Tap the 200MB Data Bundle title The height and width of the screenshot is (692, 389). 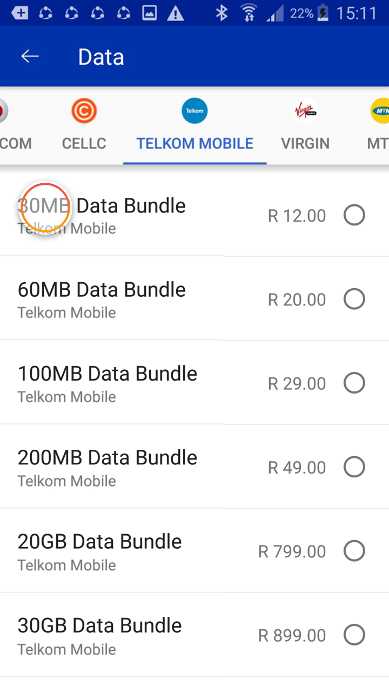108,458
